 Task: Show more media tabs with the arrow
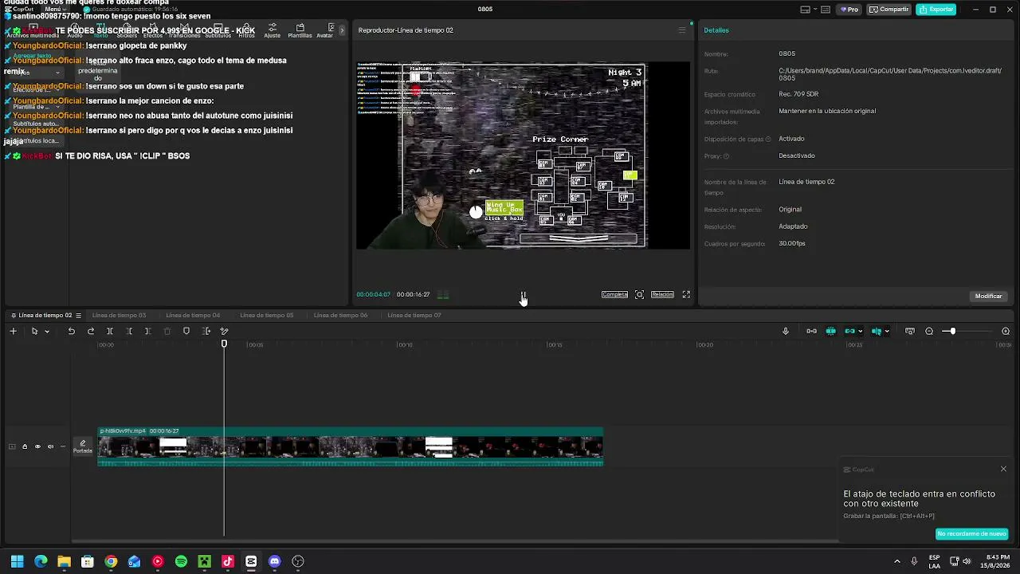tap(343, 30)
